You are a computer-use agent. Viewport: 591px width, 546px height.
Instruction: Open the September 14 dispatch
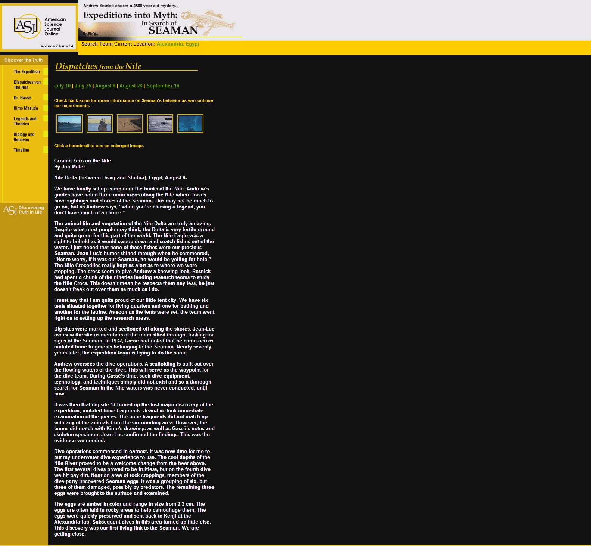click(x=163, y=86)
